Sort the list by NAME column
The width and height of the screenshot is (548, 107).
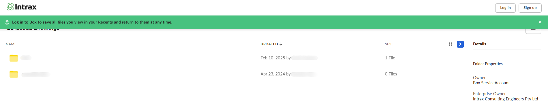tap(11, 44)
